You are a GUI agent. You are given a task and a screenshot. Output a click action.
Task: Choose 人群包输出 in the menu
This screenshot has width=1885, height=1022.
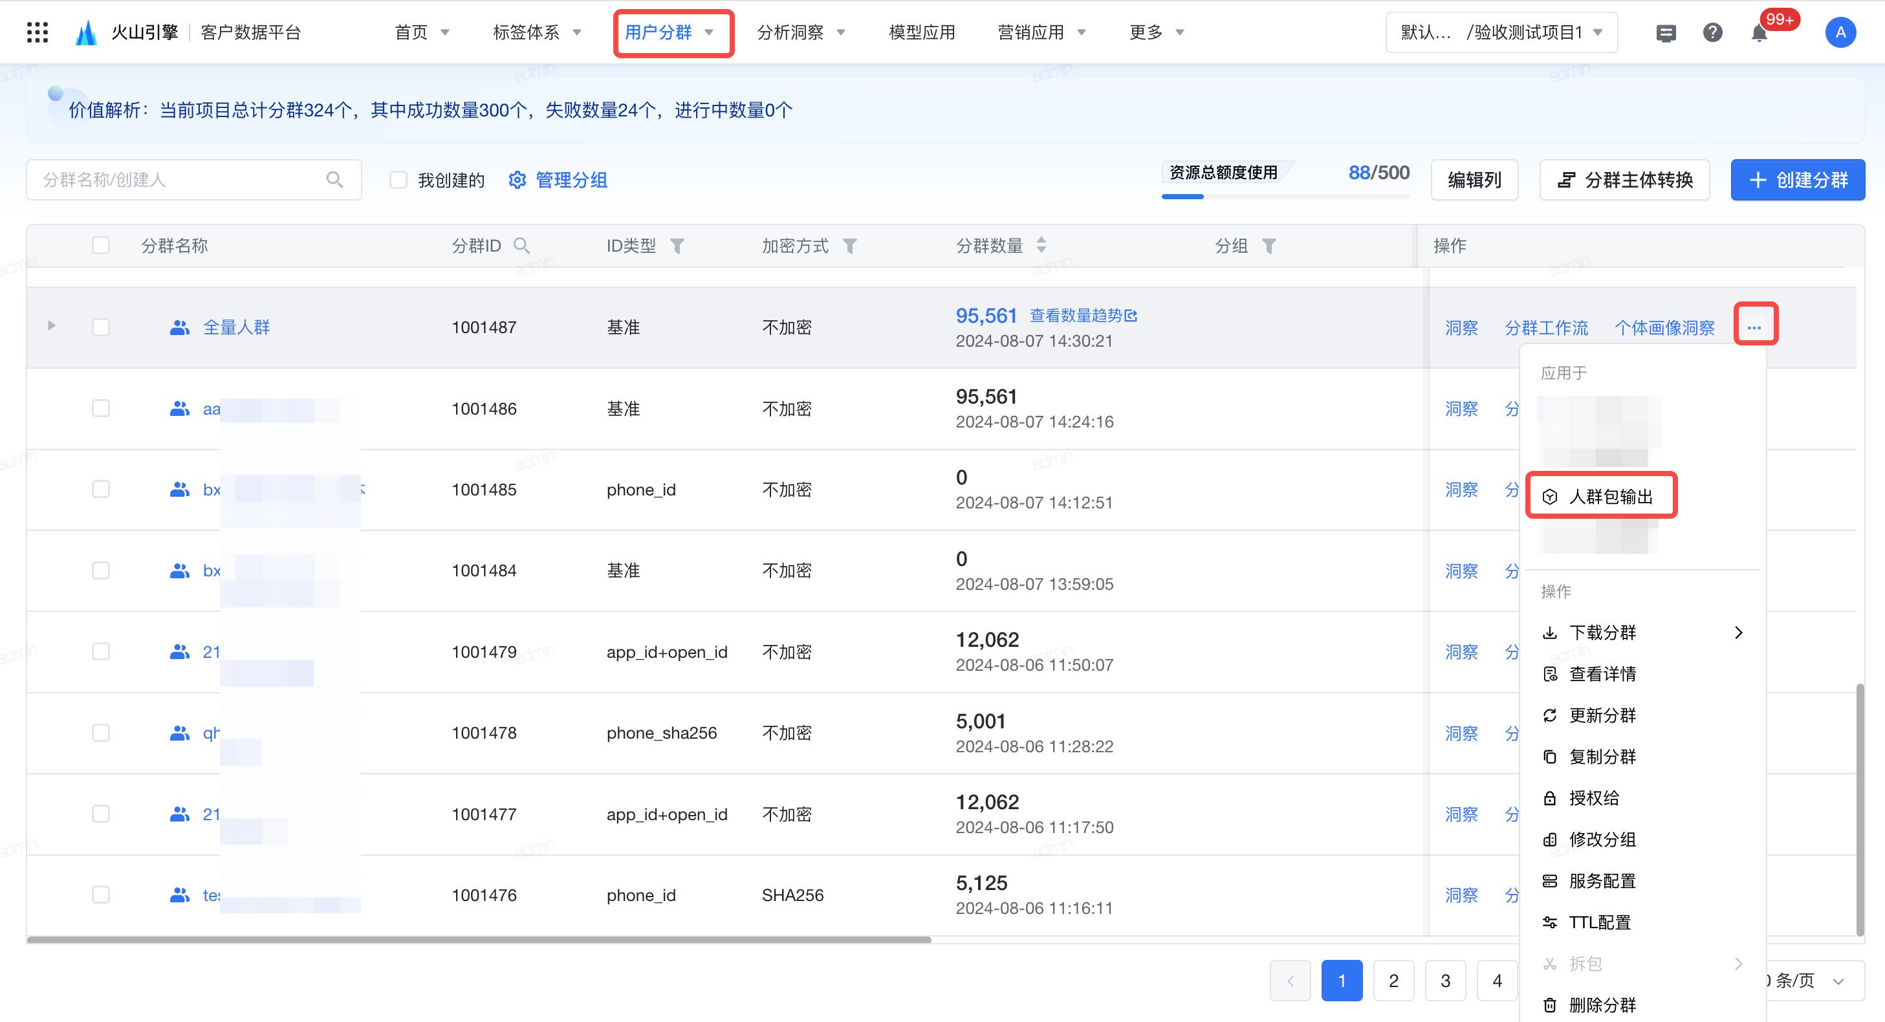[x=1601, y=497]
